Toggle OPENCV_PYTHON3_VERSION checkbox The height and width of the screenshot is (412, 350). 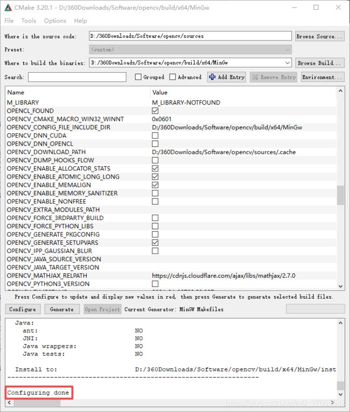coord(155,284)
